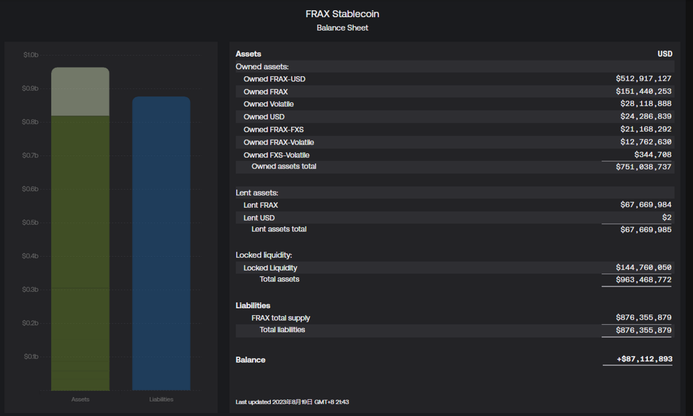Click the Assets x-axis label under chart
Image resolution: width=693 pixels, height=416 pixels.
pos(80,399)
